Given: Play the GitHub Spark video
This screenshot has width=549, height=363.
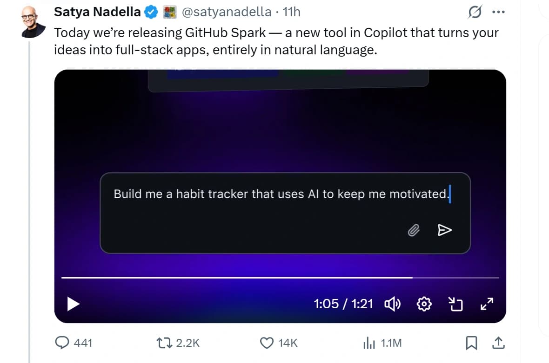Looking at the screenshot, I should [73, 304].
